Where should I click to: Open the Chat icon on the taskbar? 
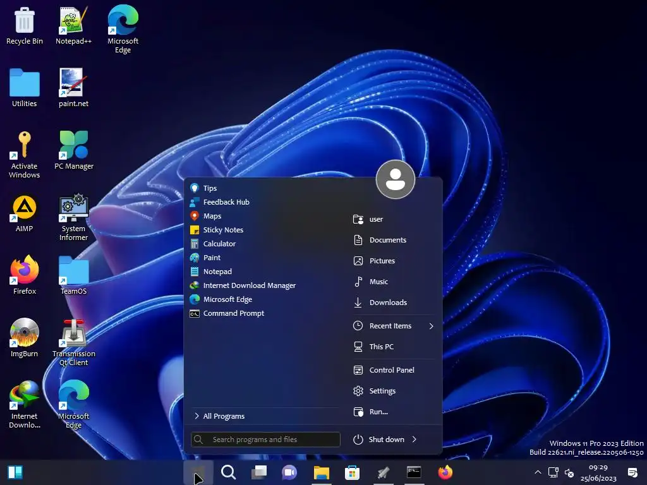pos(289,472)
